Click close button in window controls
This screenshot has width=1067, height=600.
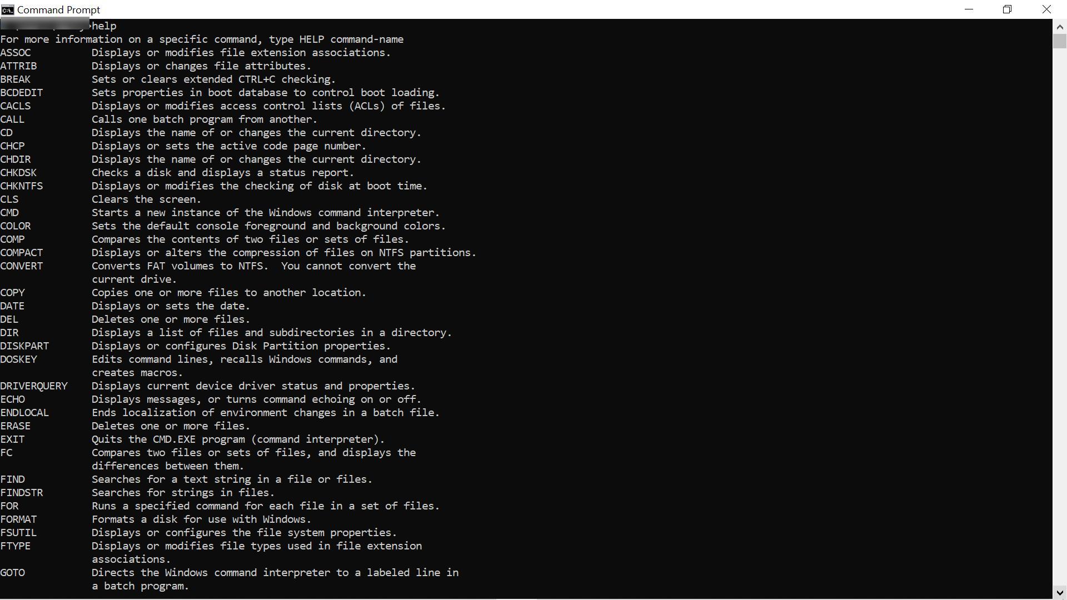(x=1047, y=9)
